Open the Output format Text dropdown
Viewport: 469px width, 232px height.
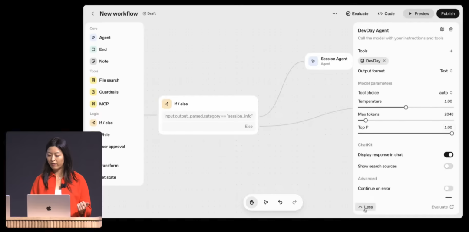[446, 71]
